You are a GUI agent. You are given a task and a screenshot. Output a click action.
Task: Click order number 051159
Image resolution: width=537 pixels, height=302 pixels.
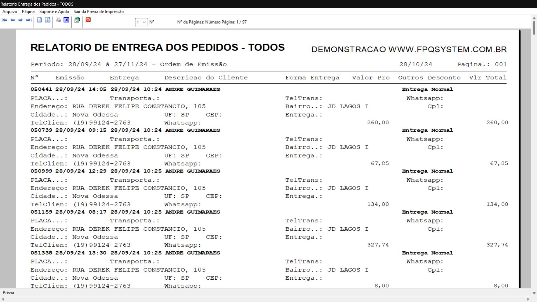pos(41,212)
